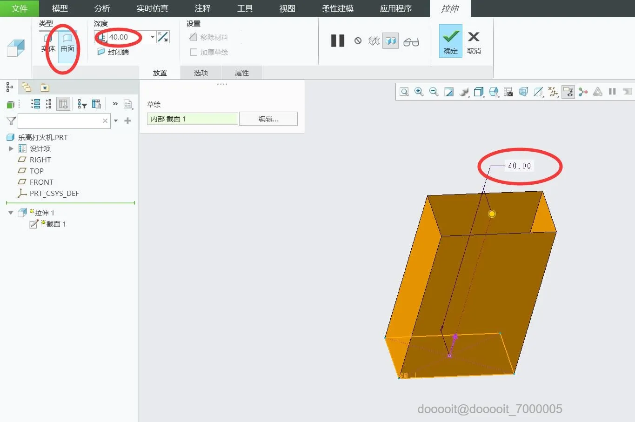635x422 pixels.
Task: Open the 选项 options panel tab
Action: coord(201,73)
